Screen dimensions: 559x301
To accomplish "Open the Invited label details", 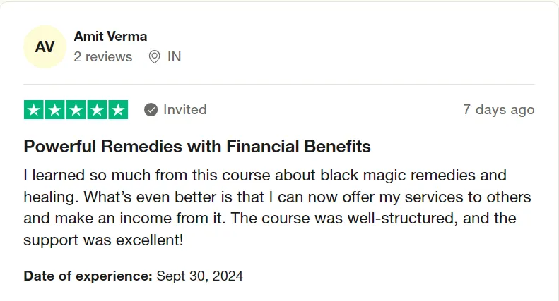I will tap(185, 109).
